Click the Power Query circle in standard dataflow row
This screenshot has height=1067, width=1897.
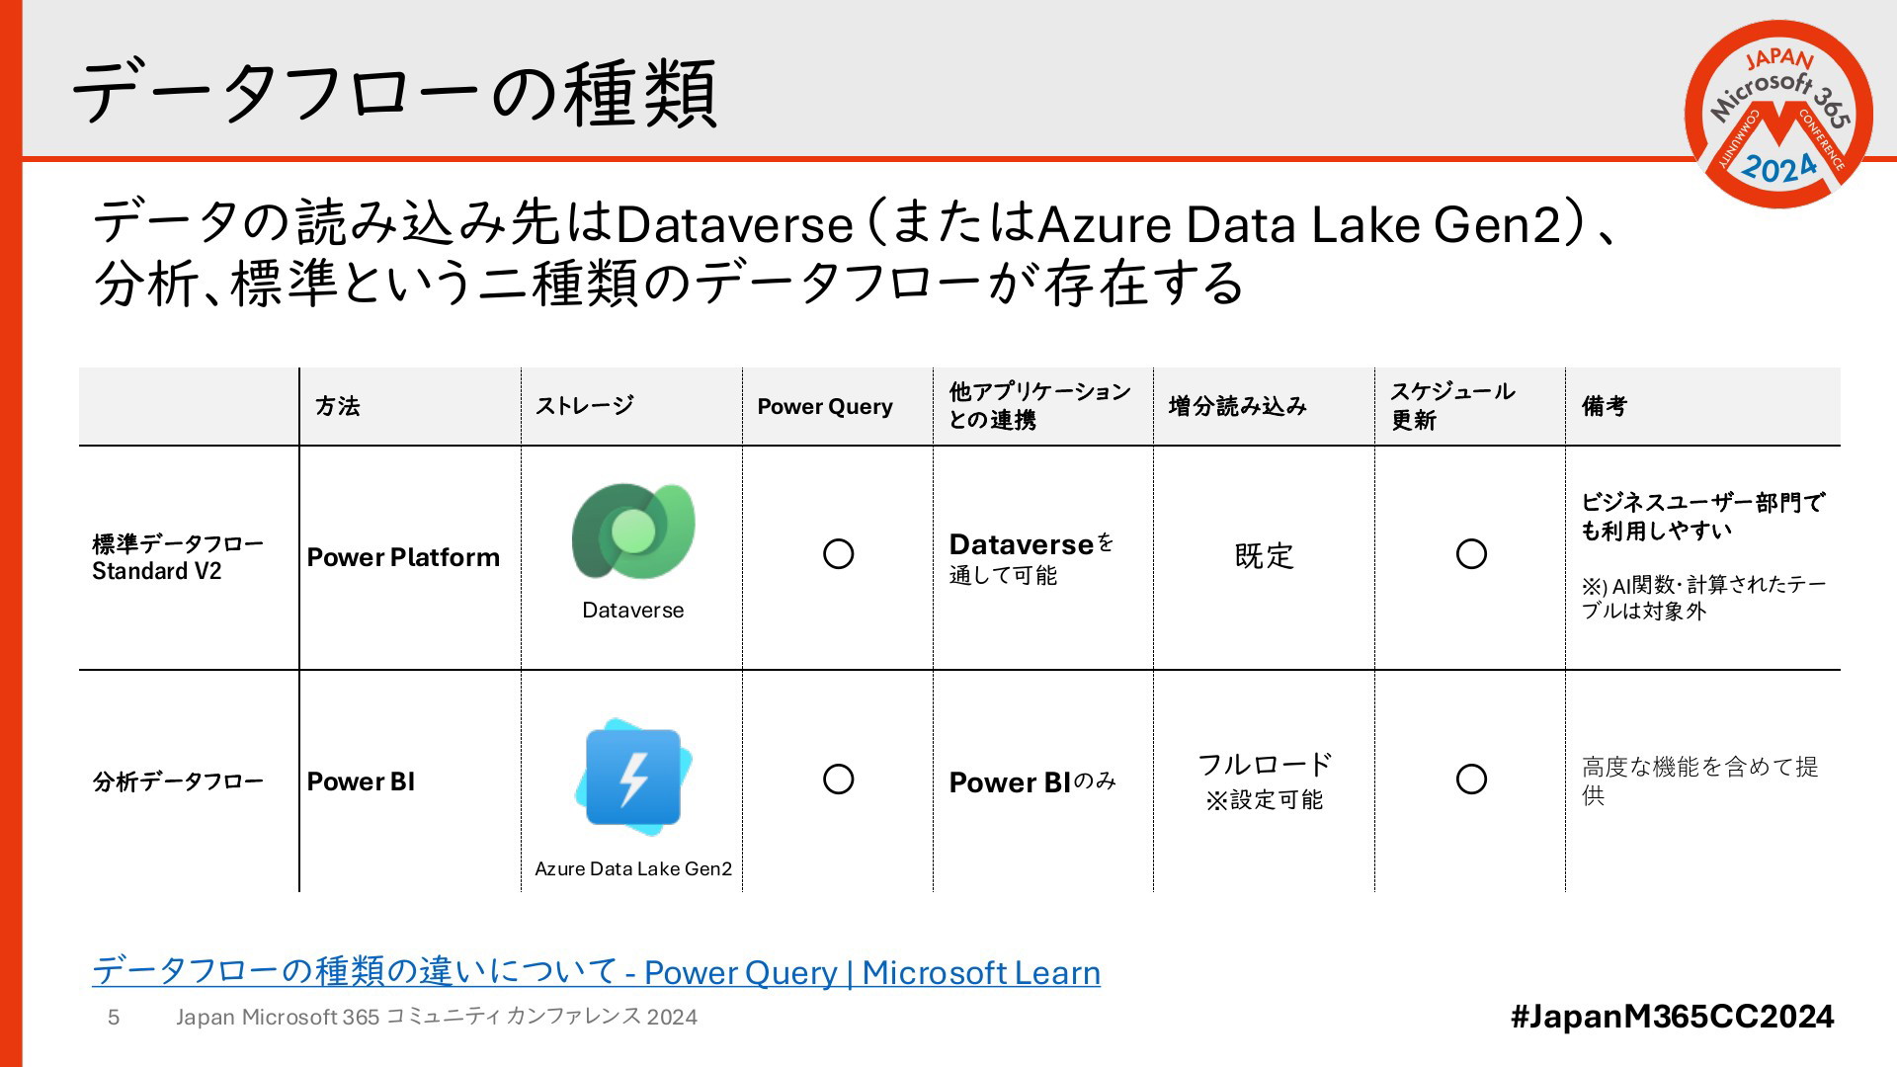(x=838, y=554)
